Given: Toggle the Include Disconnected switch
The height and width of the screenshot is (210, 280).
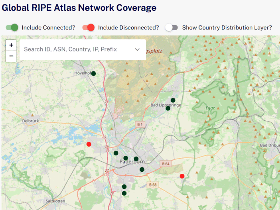Looking at the screenshot, I should coord(89,27).
